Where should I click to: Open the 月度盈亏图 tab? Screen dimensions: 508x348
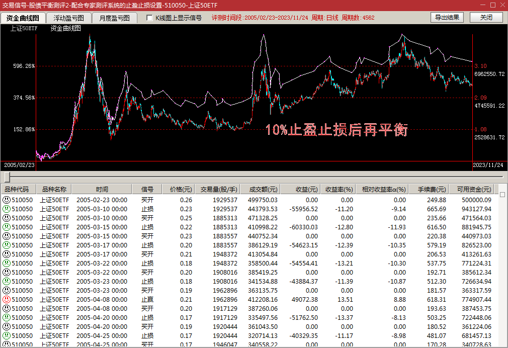pyautogui.click(x=114, y=18)
